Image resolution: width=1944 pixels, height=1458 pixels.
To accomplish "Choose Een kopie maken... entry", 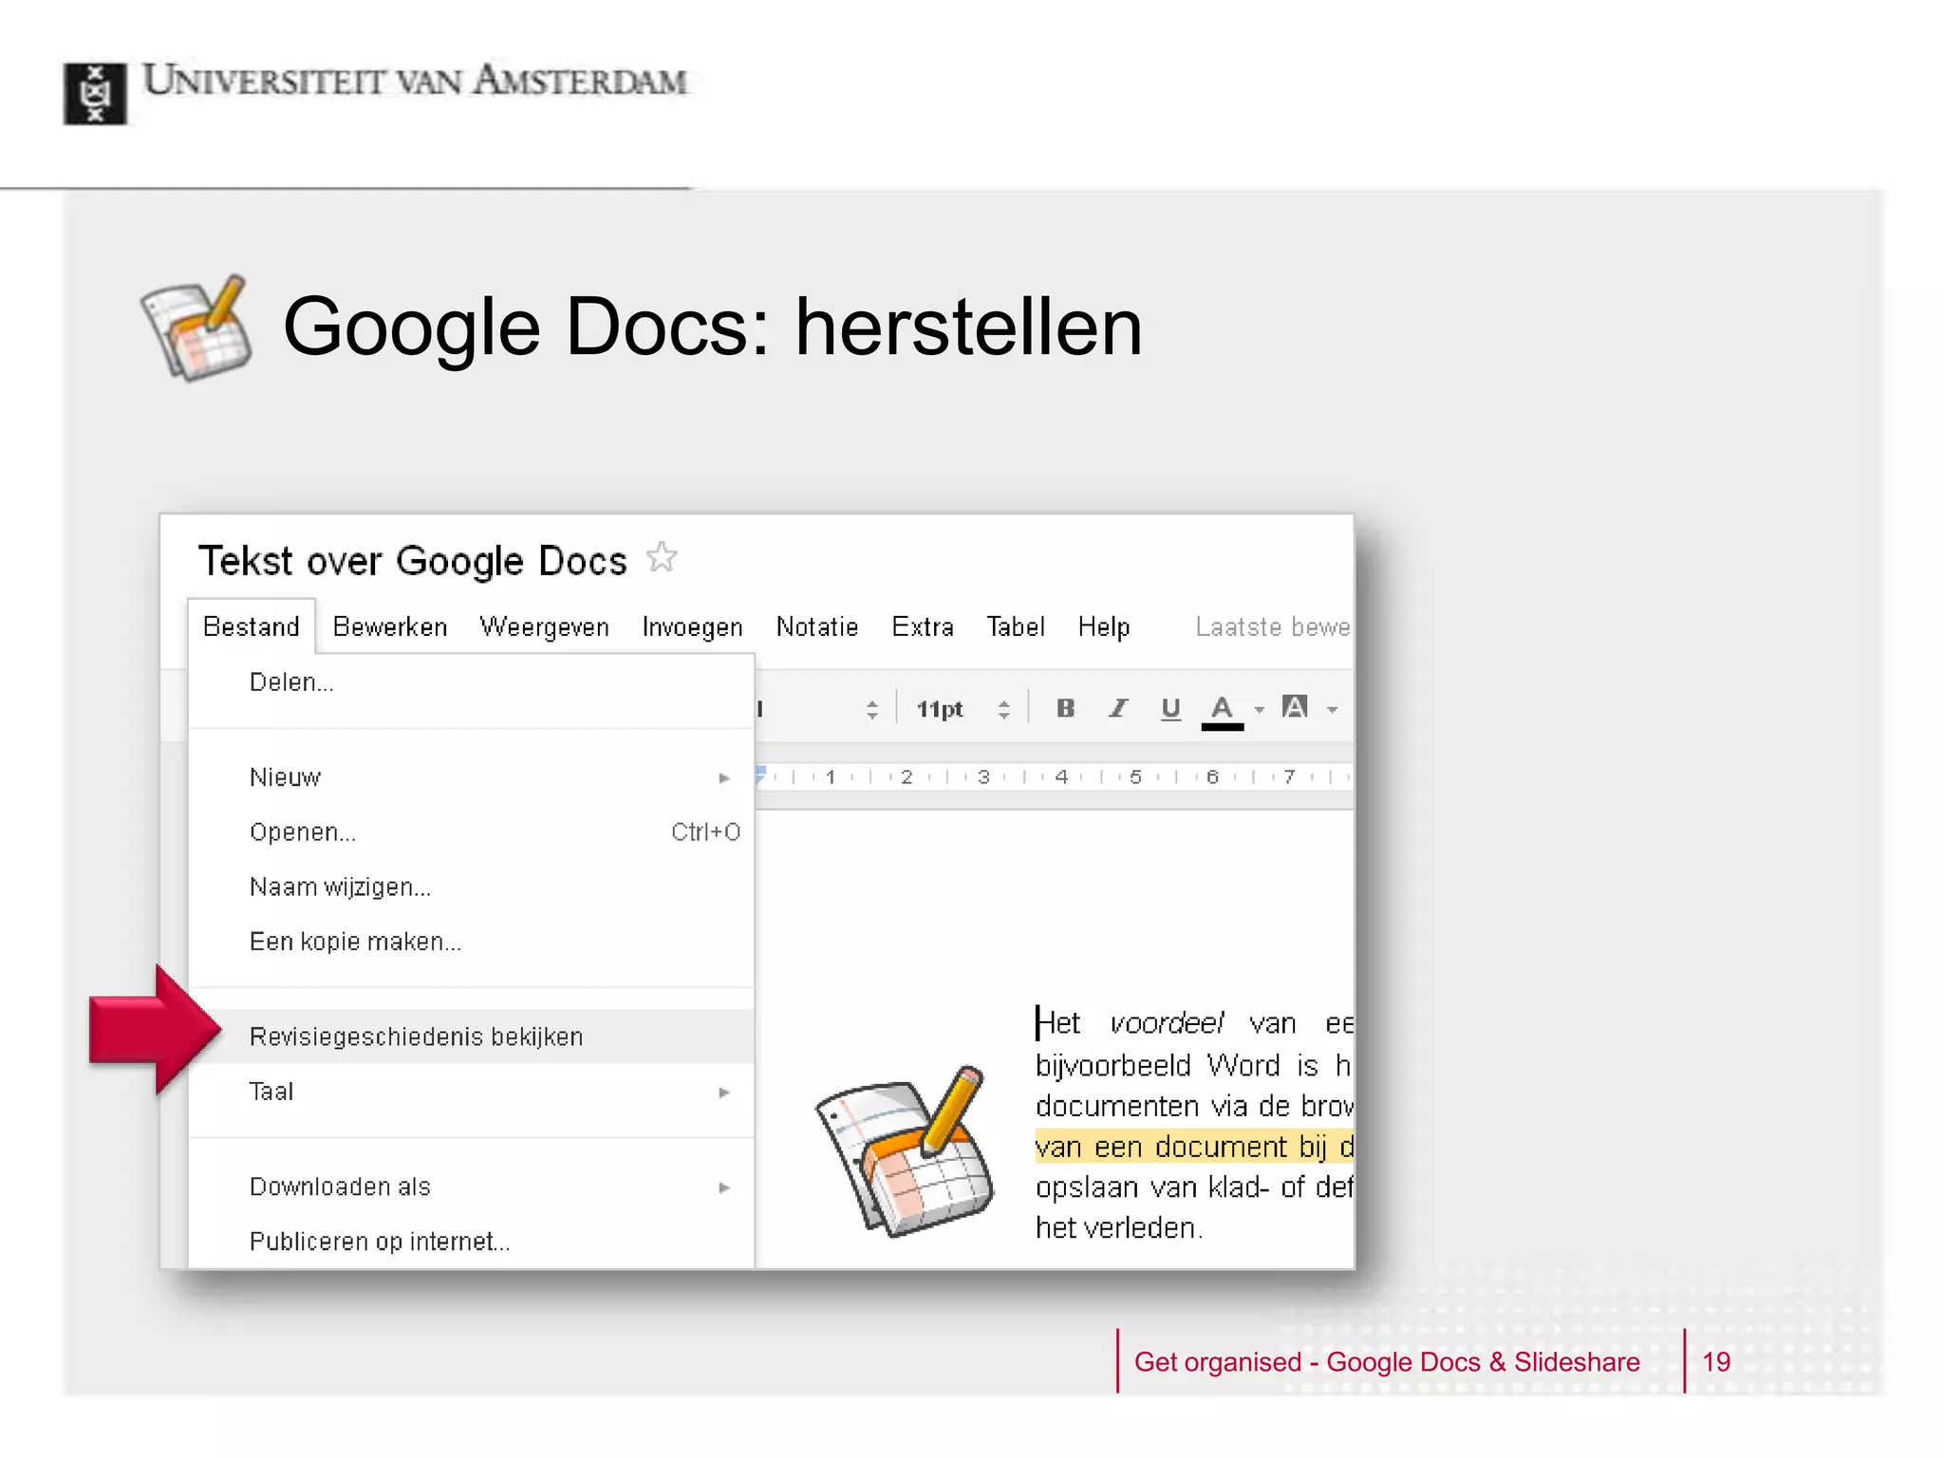I will coord(471,942).
